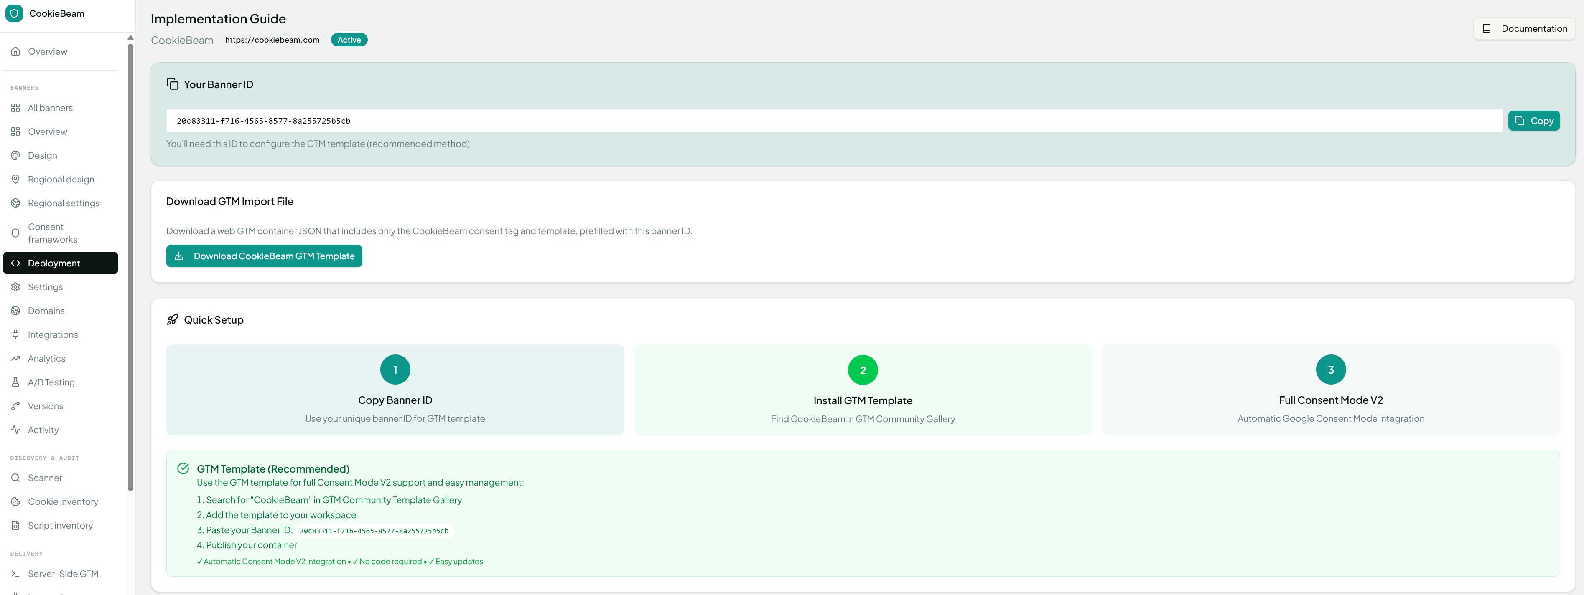Click the plug icon for Integrations
This screenshot has width=1584, height=595.
click(15, 334)
